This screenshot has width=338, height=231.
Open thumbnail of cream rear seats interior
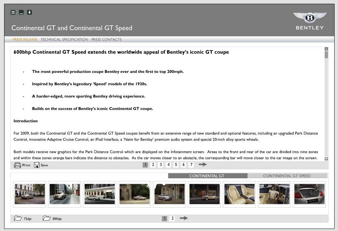coord(239,194)
